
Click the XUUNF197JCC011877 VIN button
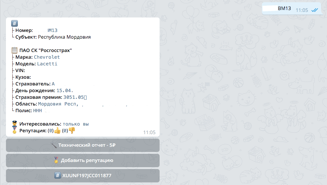click(83, 176)
